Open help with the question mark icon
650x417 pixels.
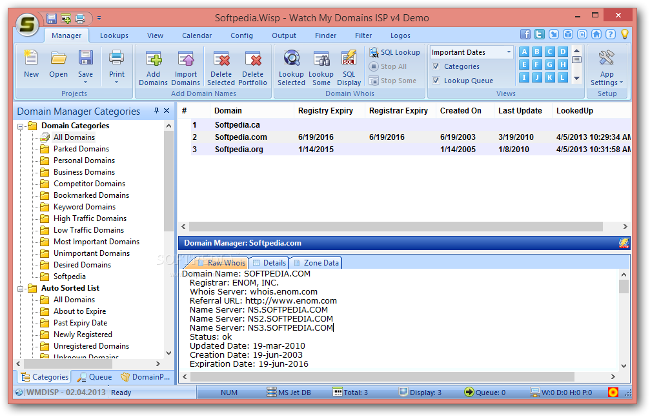coord(610,34)
